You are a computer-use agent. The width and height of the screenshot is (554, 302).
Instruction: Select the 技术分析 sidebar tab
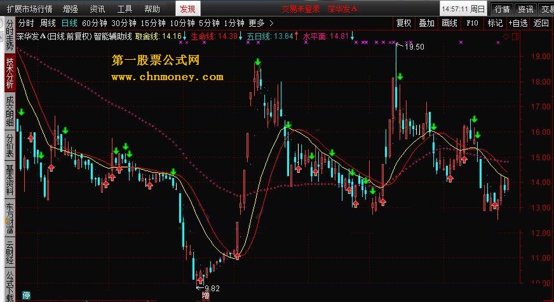(x=10, y=74)
